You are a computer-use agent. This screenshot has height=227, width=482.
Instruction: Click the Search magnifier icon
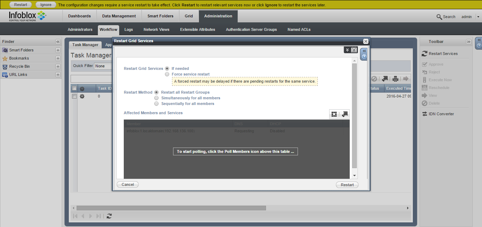point(439,17)
